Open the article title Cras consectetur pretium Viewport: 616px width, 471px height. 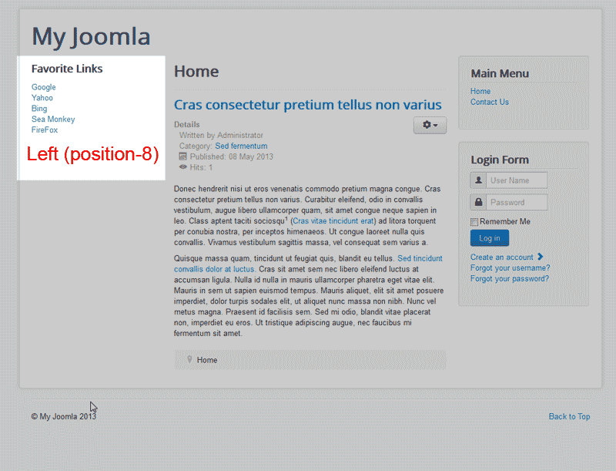click(308, 105)
